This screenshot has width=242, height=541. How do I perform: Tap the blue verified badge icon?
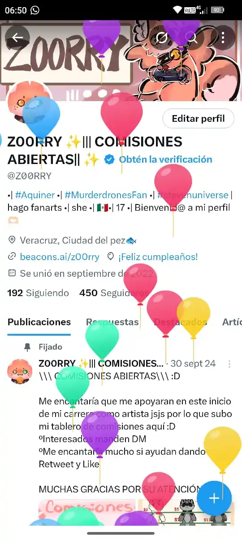[109, 159]
